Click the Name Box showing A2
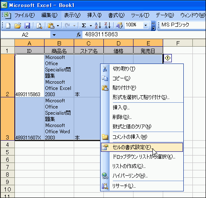 26,35
